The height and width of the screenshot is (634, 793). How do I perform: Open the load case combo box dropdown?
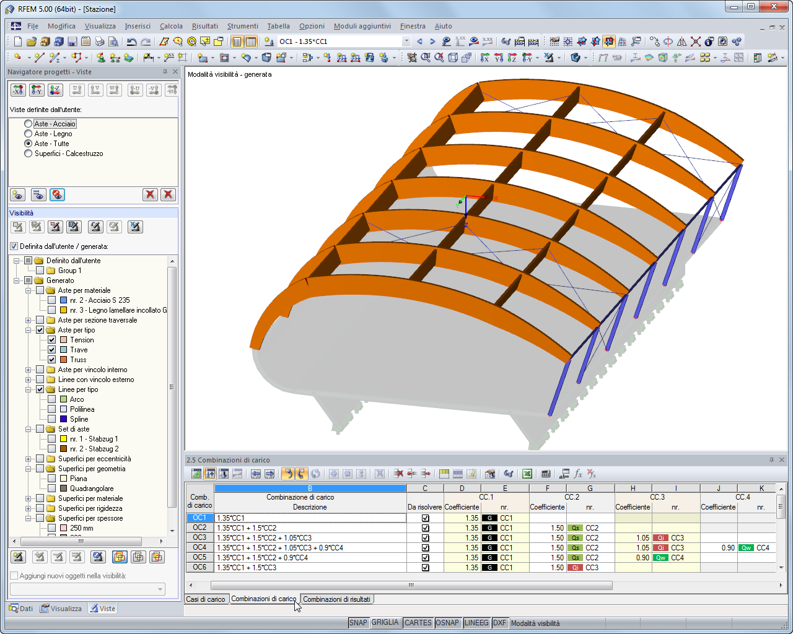click(x=406, y=41)
